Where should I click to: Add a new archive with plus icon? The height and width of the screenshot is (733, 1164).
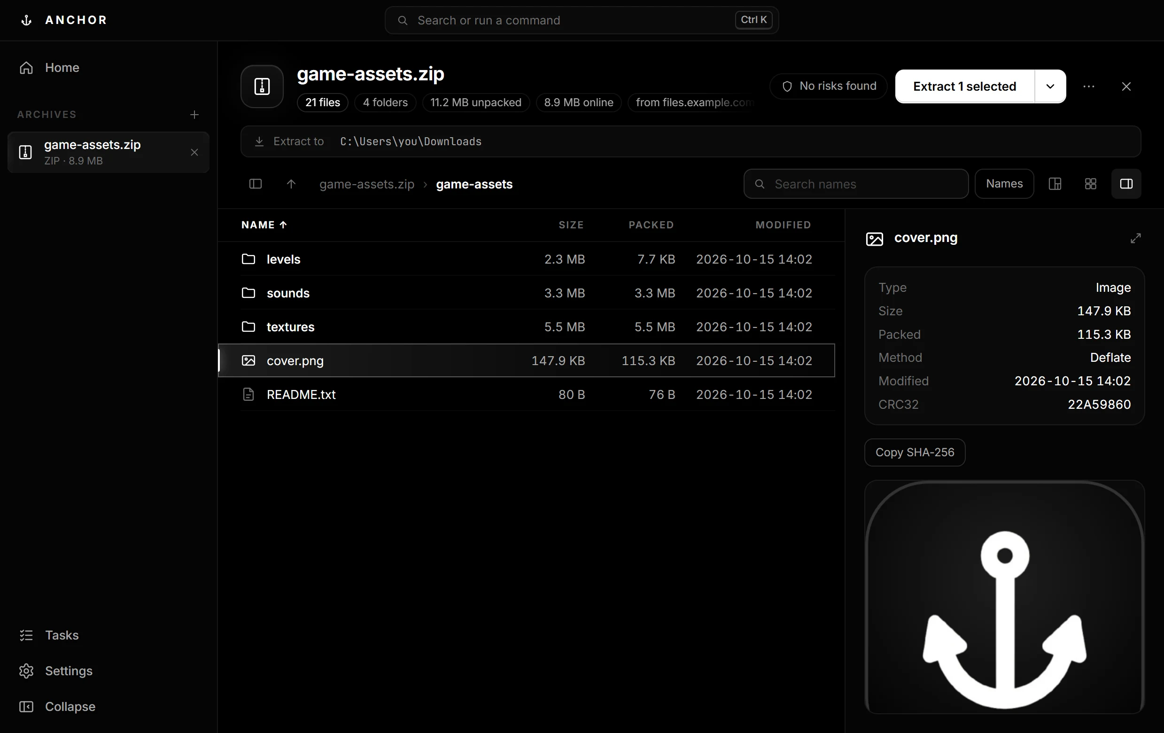click(194, 115)
